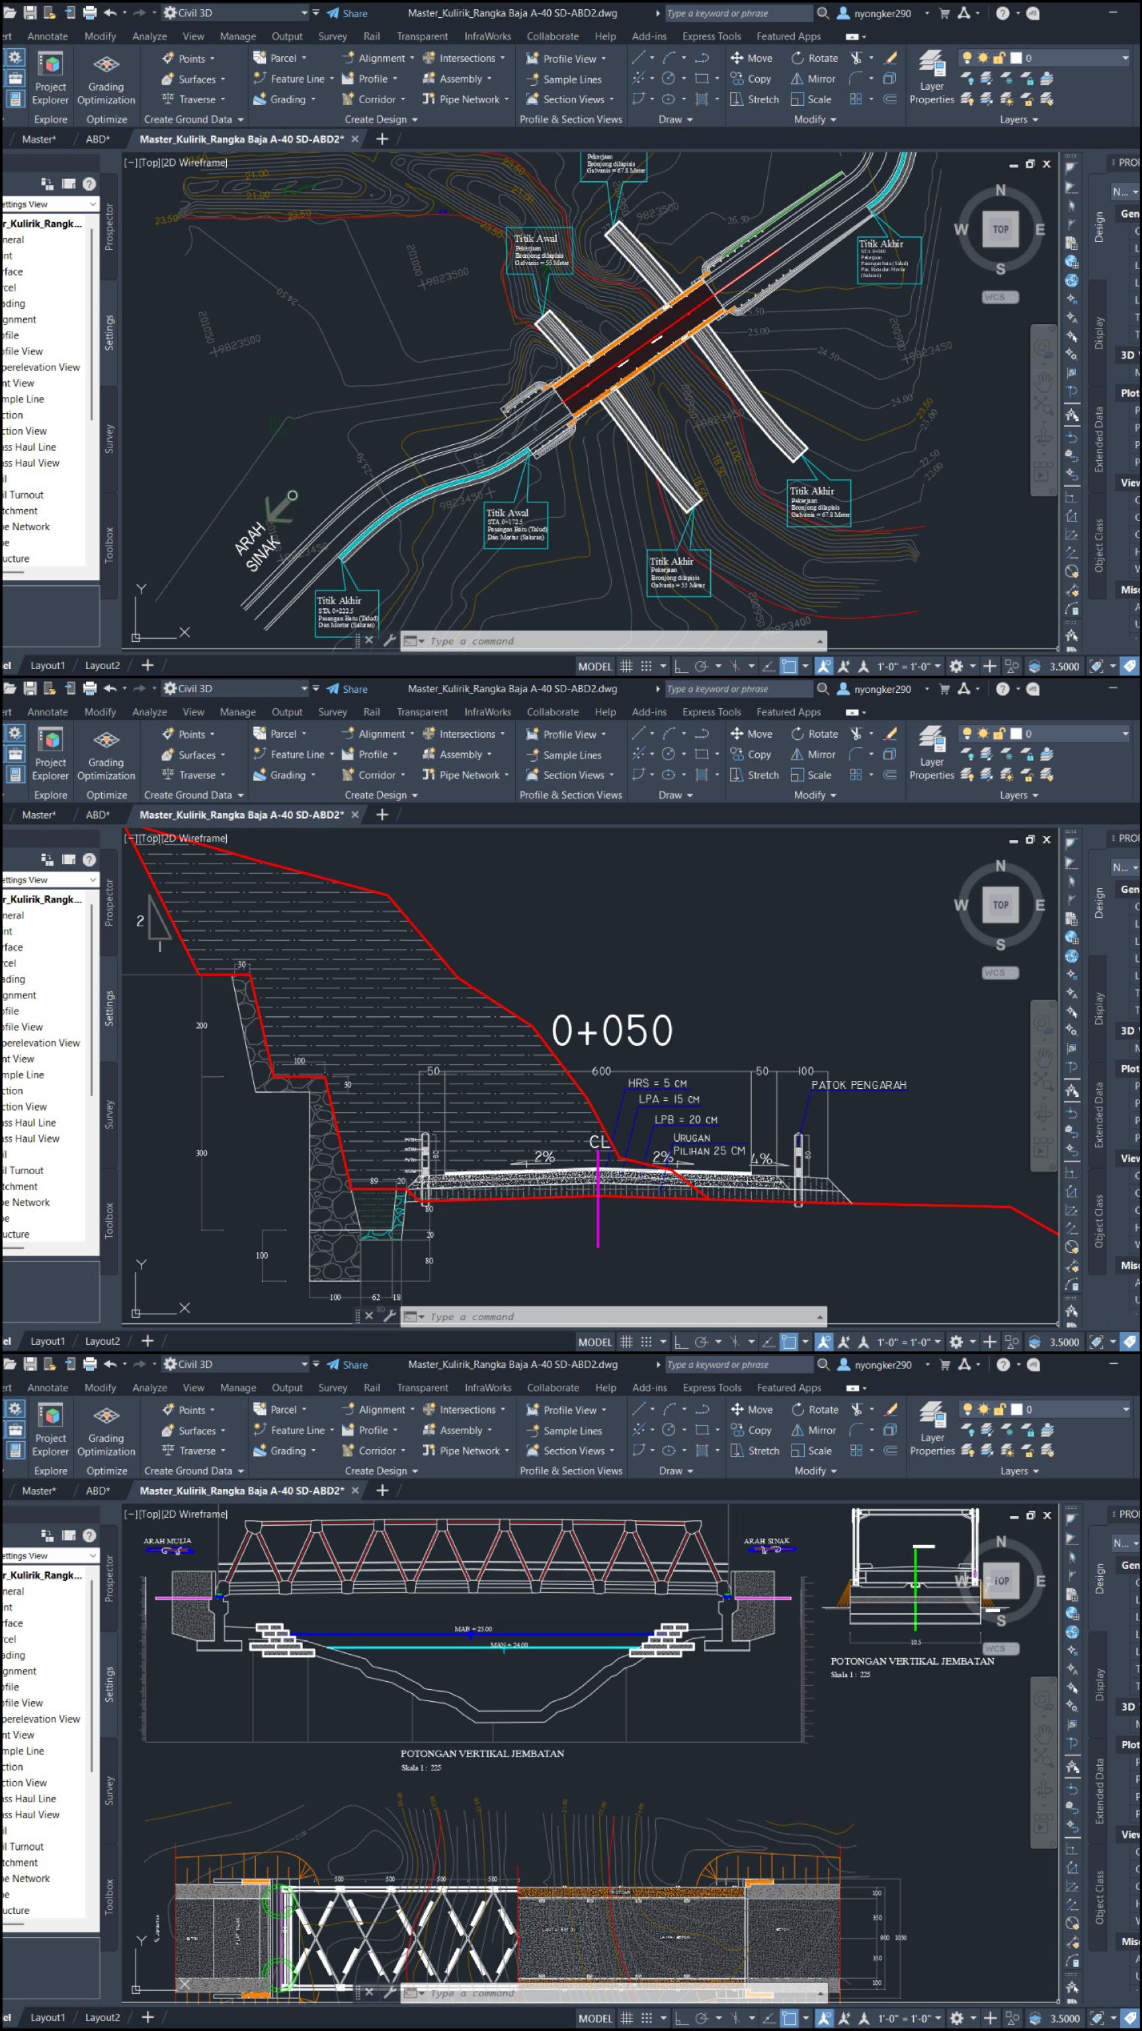
Task: Select the Rotate tool in the Potongan Vertikal window
Action: click(815, 1409)
